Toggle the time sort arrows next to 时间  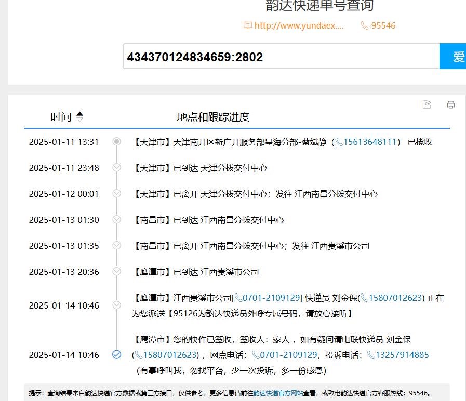(x=79, y=116)
